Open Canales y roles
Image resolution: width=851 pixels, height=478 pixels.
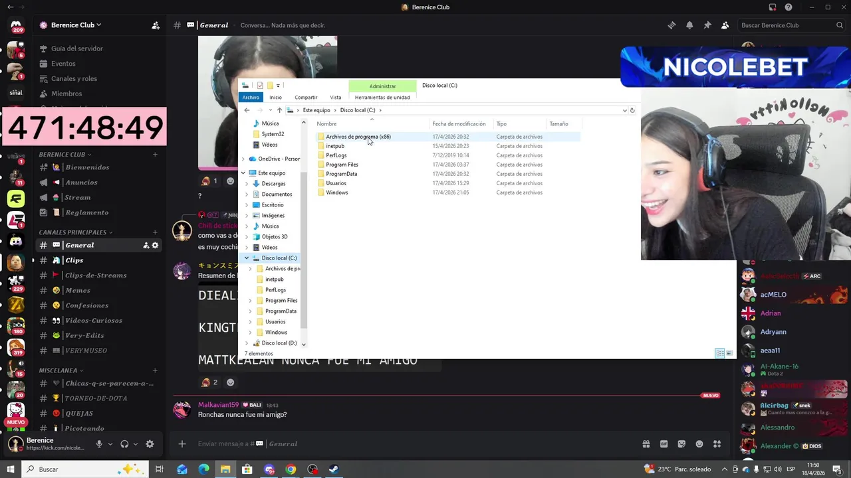coord(74,78)
